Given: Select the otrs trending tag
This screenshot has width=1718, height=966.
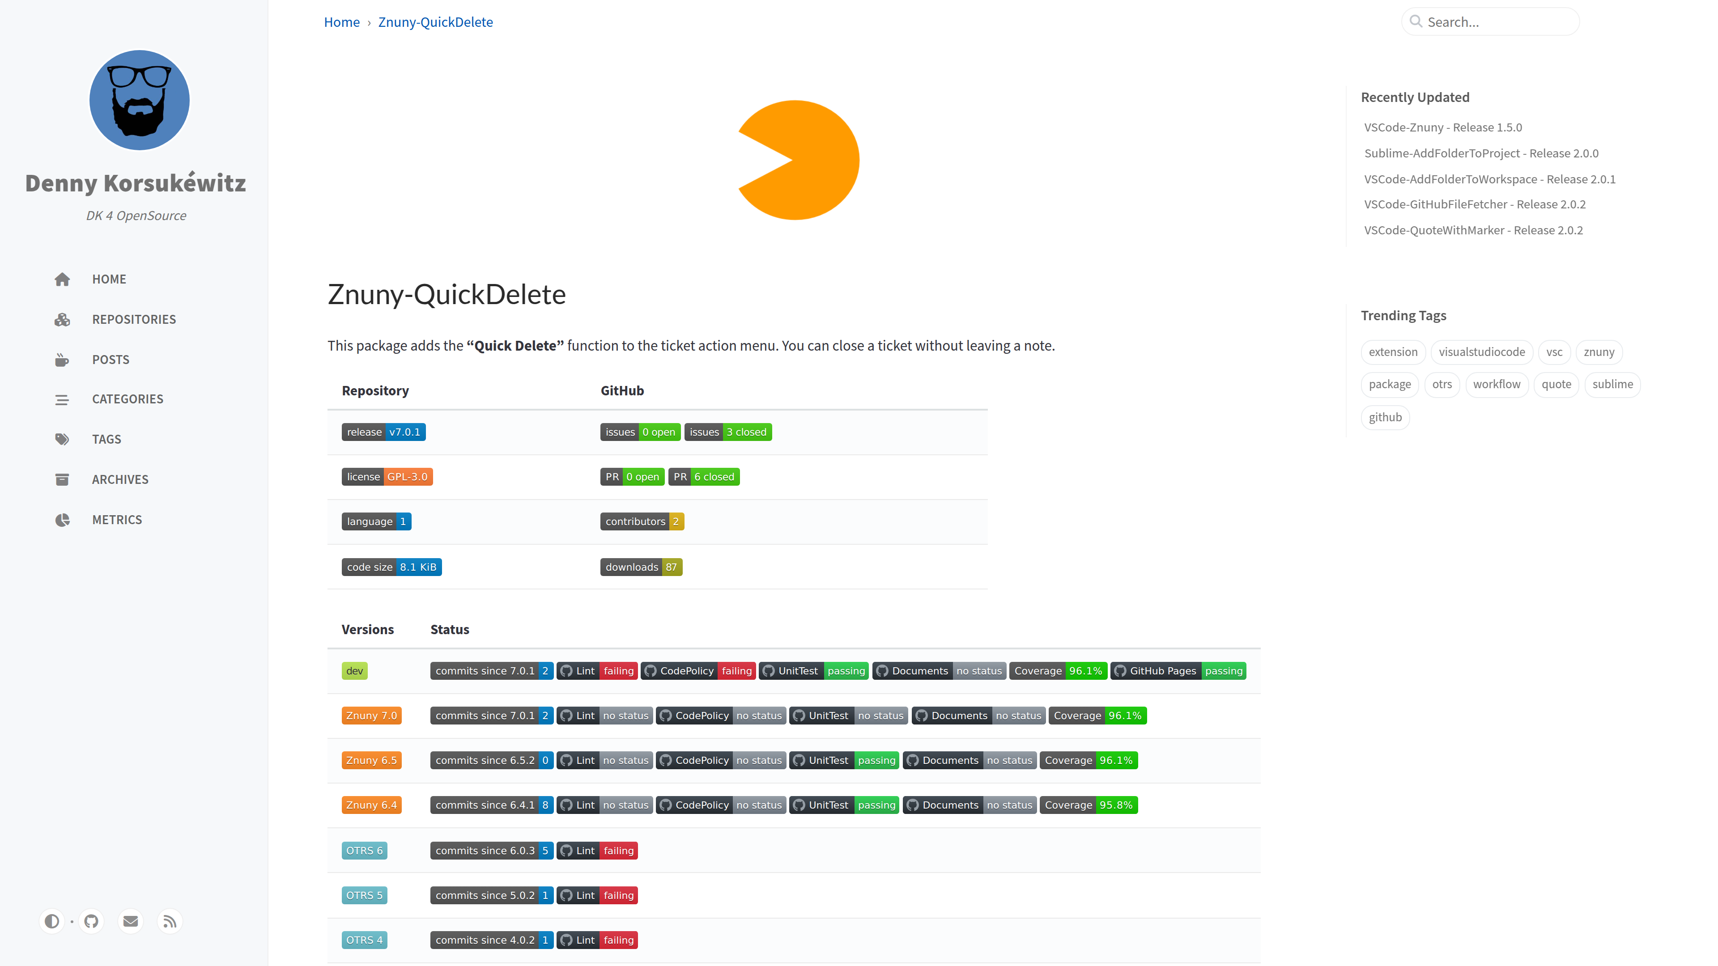Looking at the screenshot, I should click(x=1442, y=385).
